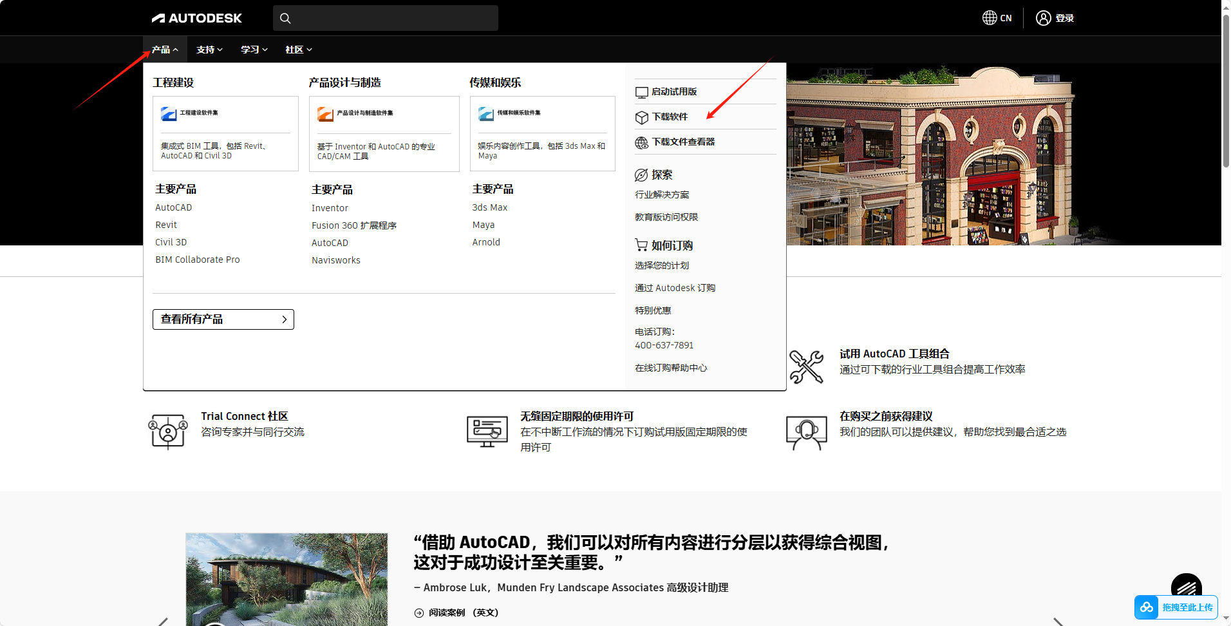Open the Civil 3D product link

click(171, 242)
